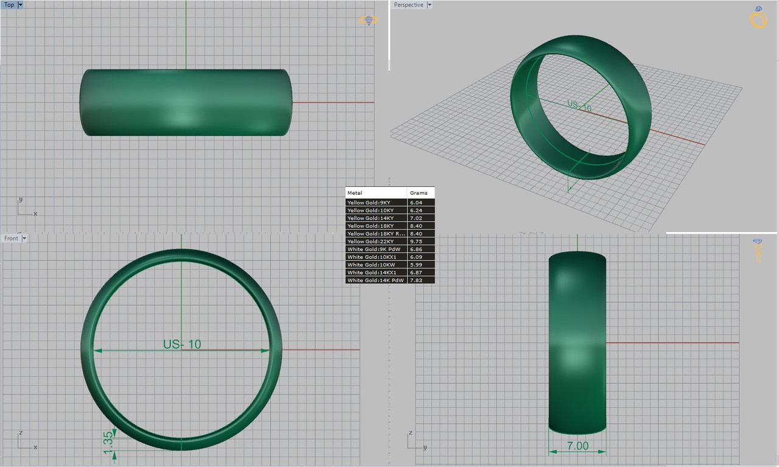Click the US- 10 label in Perspective view
Screen dimensions: 779x467
pos(579,105)
